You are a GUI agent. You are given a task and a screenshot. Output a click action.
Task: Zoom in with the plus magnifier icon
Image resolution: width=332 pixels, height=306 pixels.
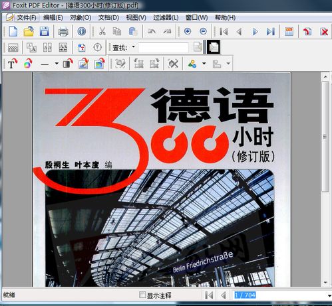[188, 31]
